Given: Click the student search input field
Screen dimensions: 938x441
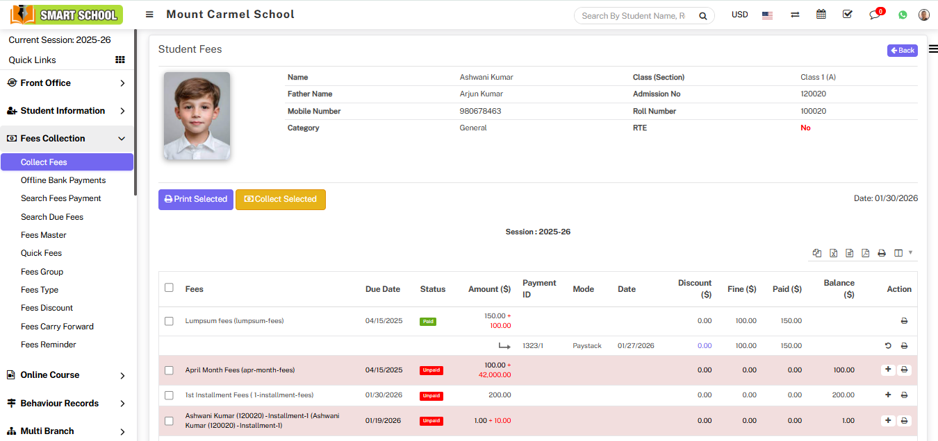Looking at the screenshot, I should (634, 16).
